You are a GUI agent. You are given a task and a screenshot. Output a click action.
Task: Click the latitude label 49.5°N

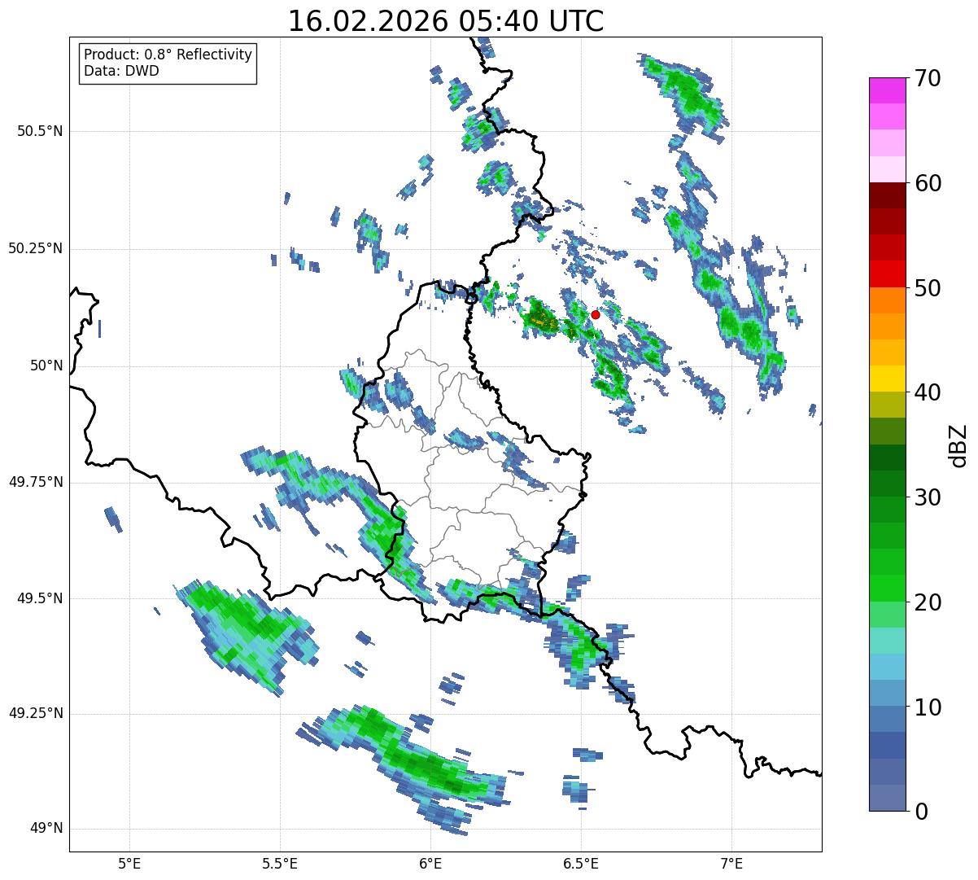pos(39,598)
